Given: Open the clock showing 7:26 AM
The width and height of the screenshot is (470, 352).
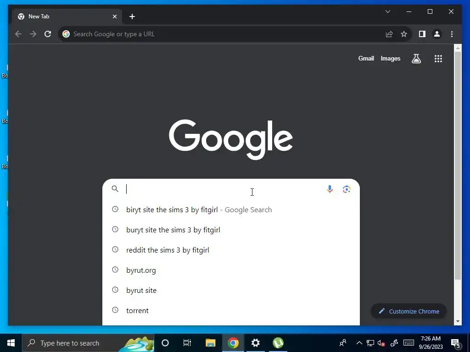Looking at the screenshot, I should (x=431, y=343).
